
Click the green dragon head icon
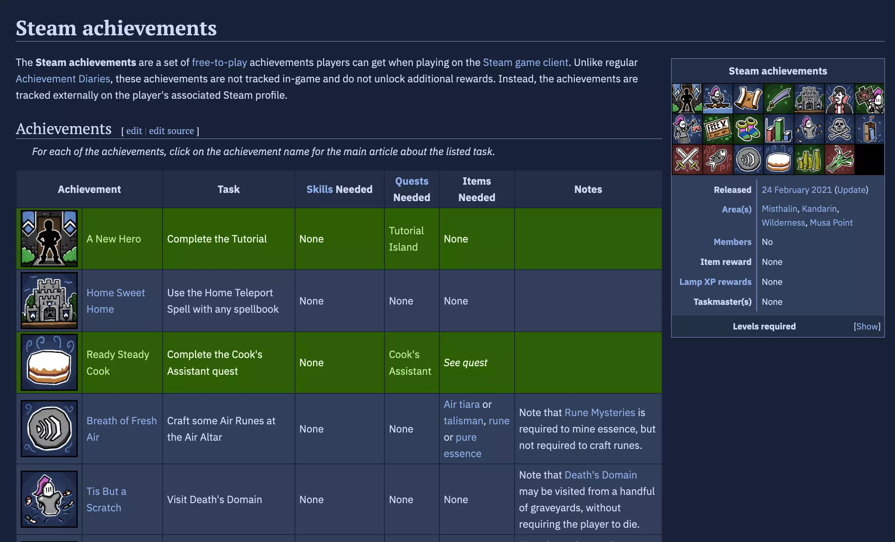coord(839,160)
